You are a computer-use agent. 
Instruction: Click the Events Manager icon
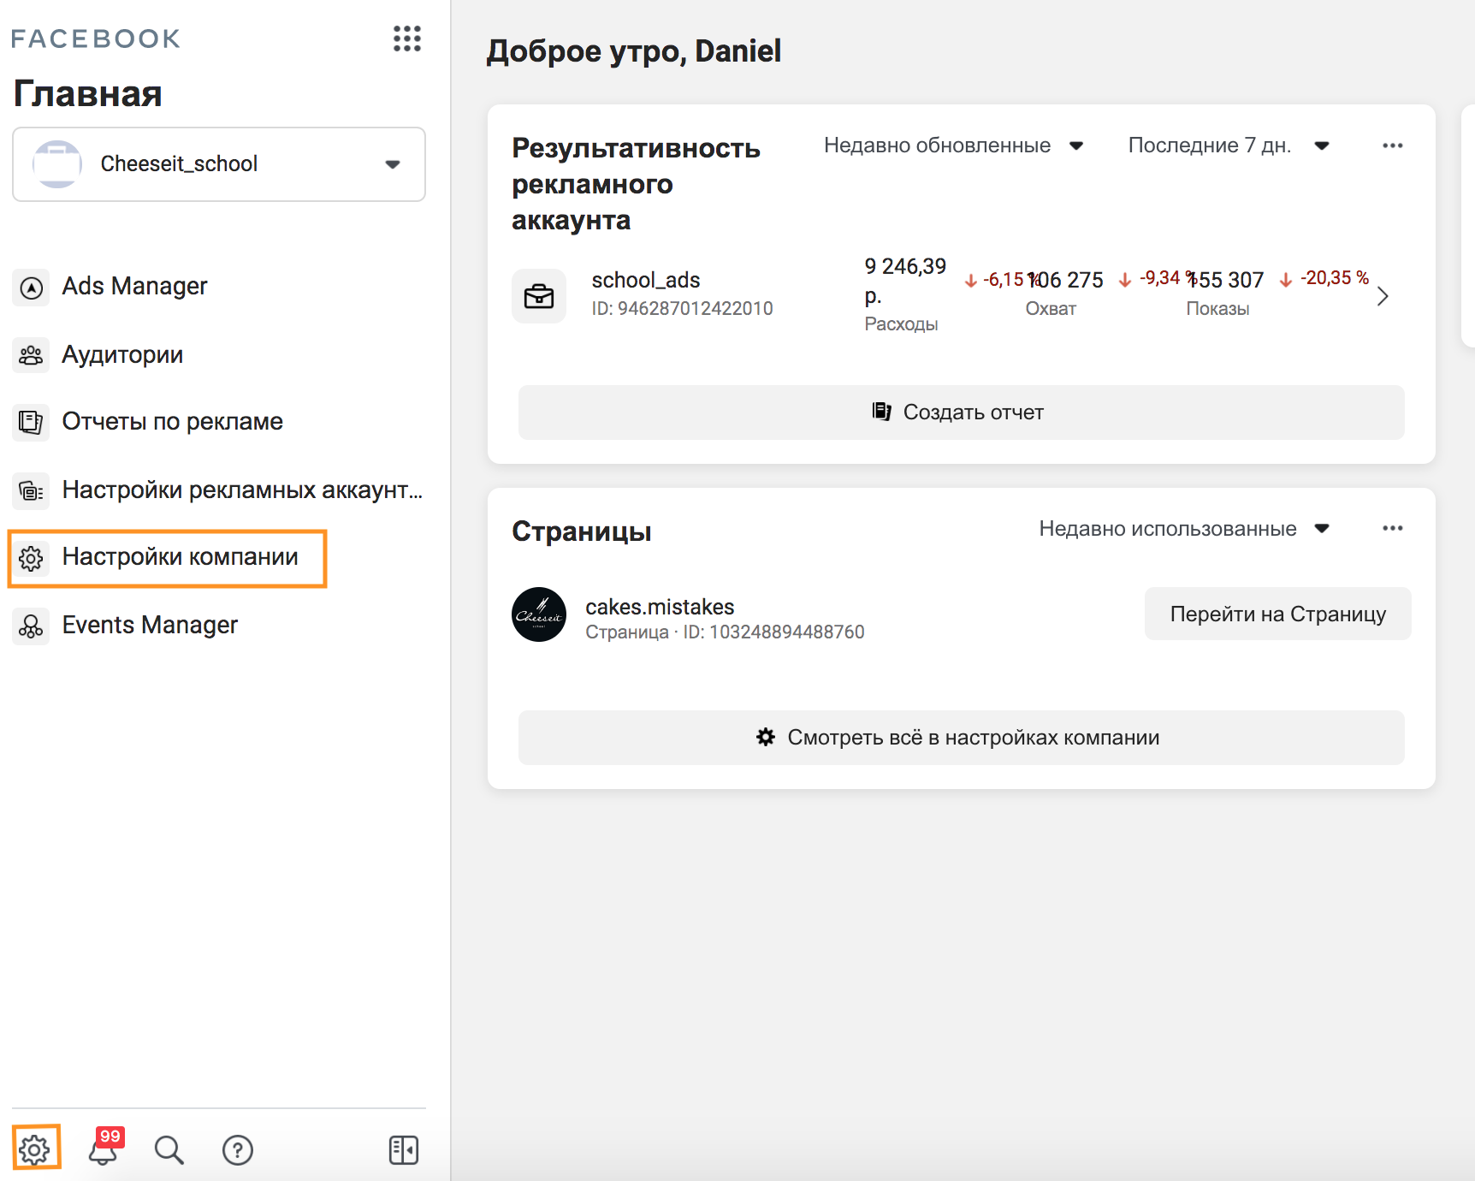click(32, 626)
